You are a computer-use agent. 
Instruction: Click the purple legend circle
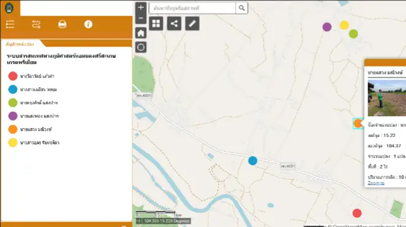13,116
